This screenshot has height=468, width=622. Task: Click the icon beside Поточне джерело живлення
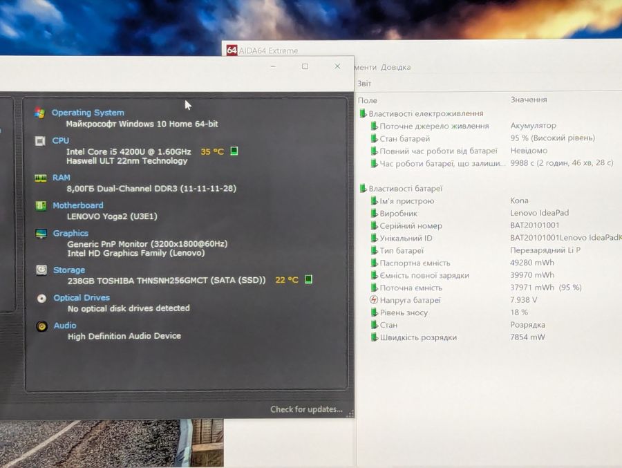(x=374, y=127)
